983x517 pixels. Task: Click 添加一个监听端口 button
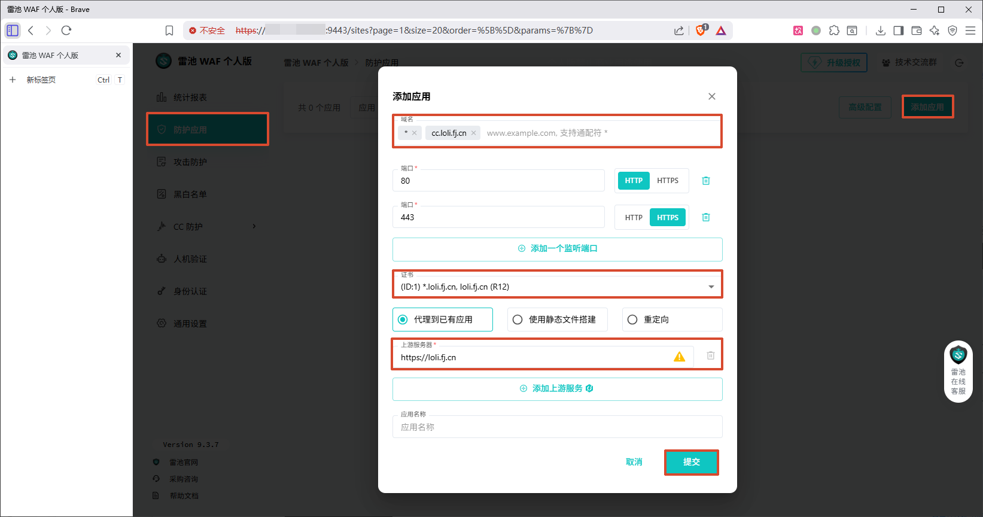[x=558, y=249]
